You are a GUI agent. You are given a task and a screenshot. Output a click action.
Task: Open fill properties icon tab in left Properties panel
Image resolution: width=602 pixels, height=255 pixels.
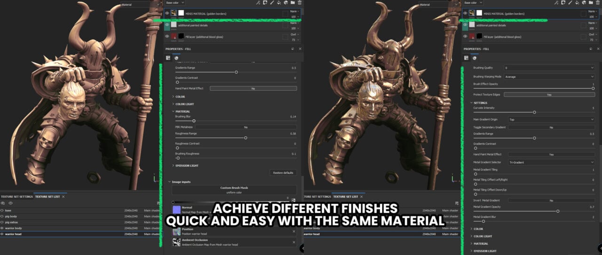[168, 58]
